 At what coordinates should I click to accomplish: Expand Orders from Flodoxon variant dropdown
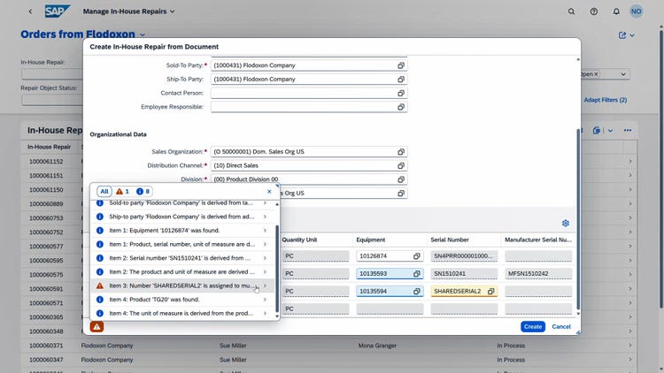143,34
